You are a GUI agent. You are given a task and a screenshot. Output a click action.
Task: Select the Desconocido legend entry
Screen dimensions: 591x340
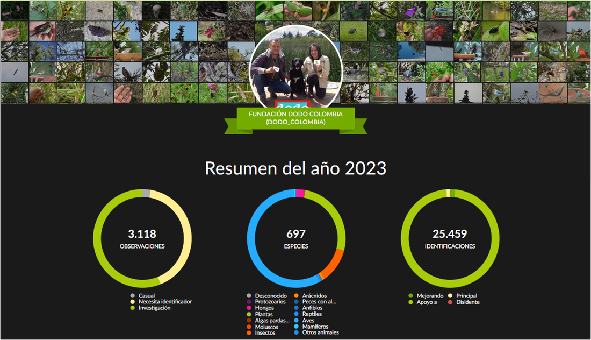[x=267, y=296]
